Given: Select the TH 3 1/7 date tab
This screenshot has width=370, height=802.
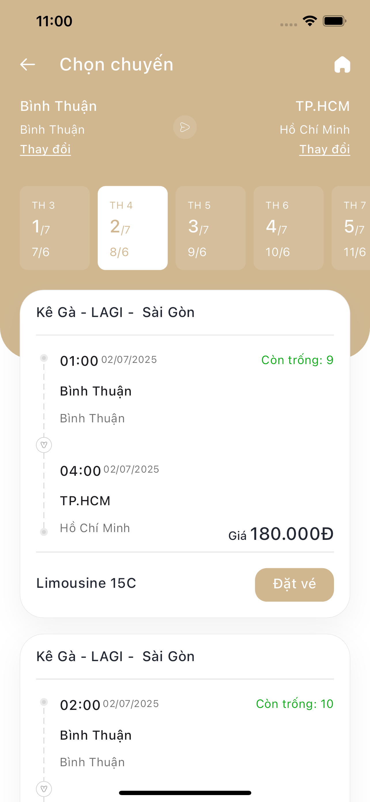Looking at the screenshot, I should [x=55, y=228].
